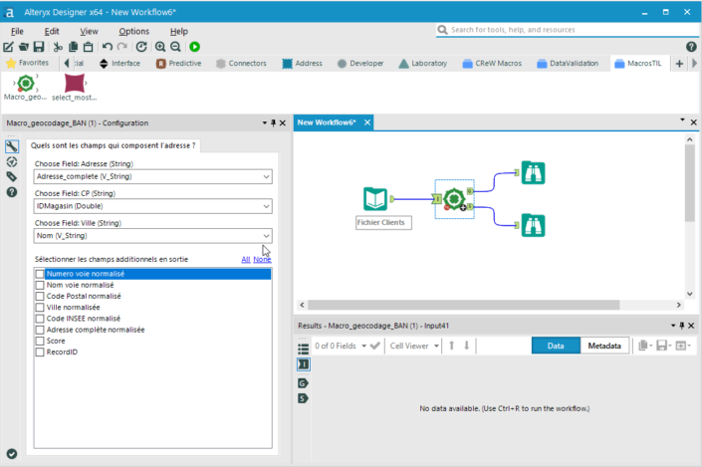This screenshot has height=467, width=702.
Task: Select the upper Browse tool on canvas
Action: [x=533, y=173]
